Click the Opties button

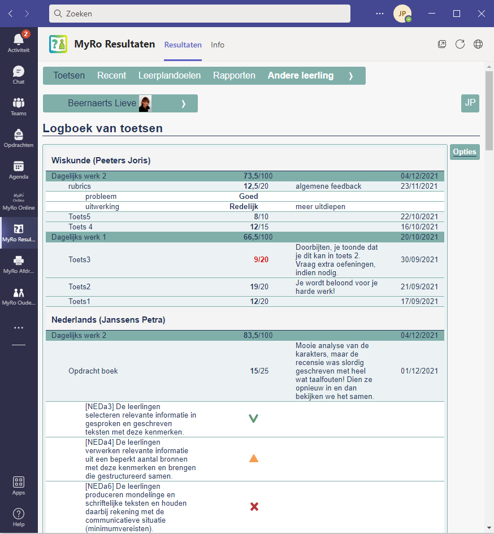coord(465,152)
